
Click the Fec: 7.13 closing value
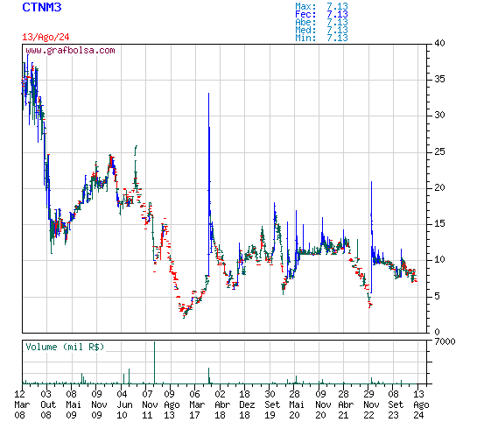(x=321, y=14)
